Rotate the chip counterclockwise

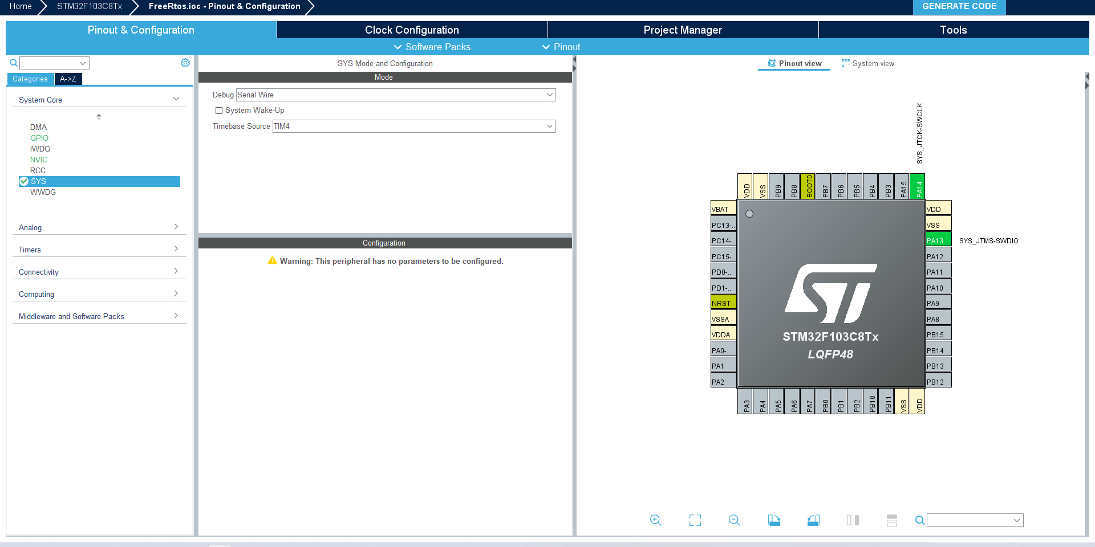click(x=814, y=520)
